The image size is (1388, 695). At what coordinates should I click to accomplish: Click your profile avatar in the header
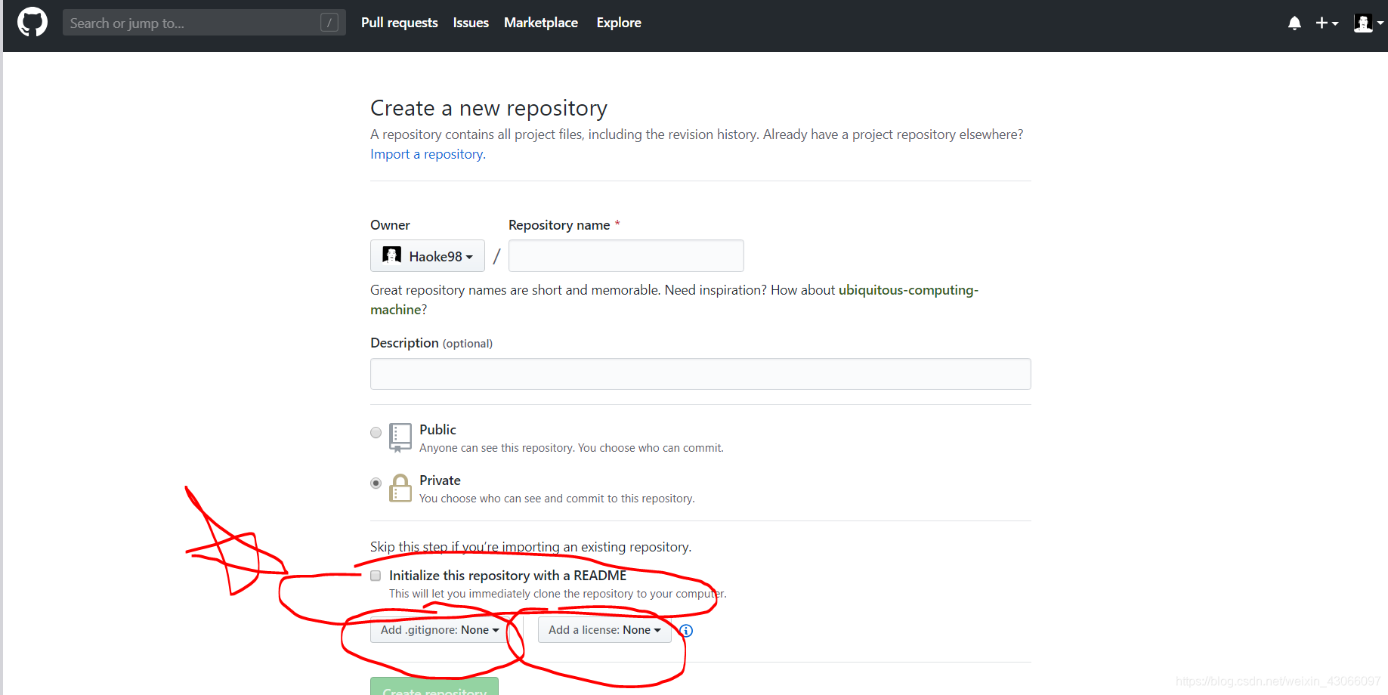(x=1364, y=23)
